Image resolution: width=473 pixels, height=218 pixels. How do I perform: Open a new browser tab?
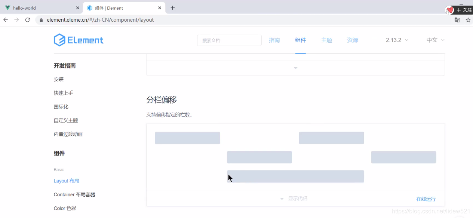point(172,8)
